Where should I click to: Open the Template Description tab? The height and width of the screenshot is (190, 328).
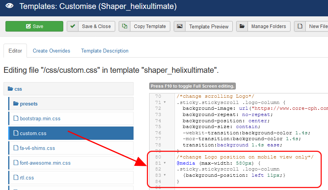tap(105, 51)
